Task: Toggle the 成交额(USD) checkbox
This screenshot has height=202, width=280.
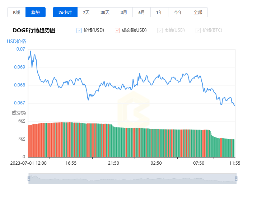Action: 117,30
